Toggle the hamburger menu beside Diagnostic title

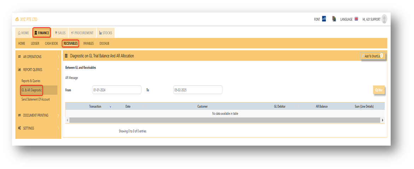(x=66, y=56)
